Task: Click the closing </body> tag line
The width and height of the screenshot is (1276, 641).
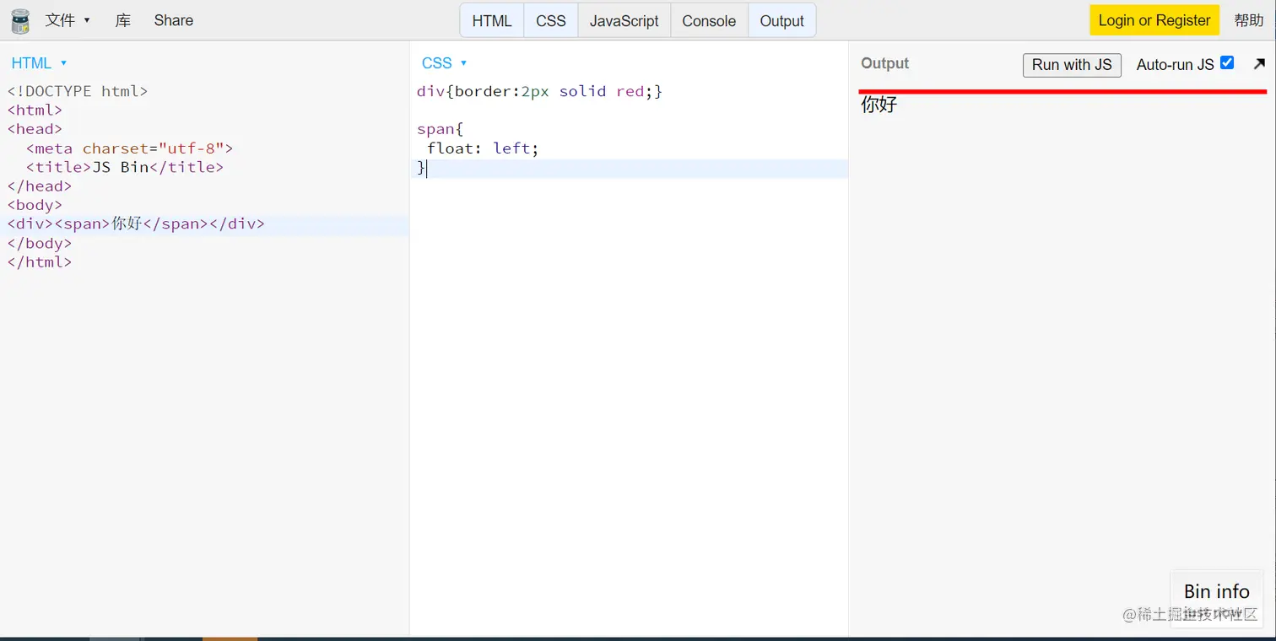Action: tap(40, 243)
